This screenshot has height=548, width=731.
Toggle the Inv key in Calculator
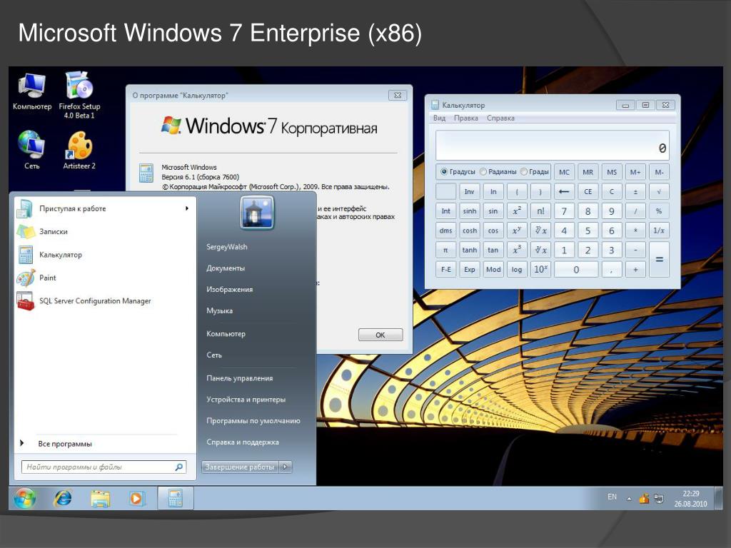tap(470, 191)
